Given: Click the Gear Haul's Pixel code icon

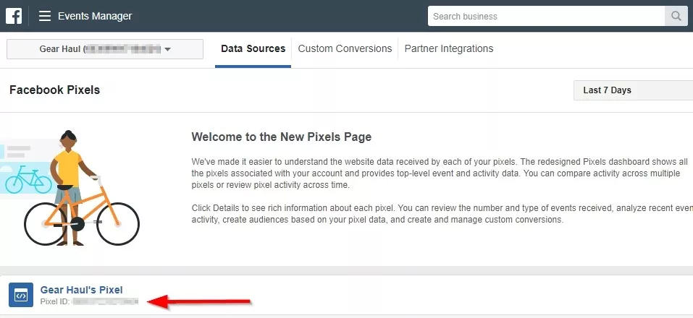Looking at the screenshot, I should pyautogui.click(x=21, y=295).
